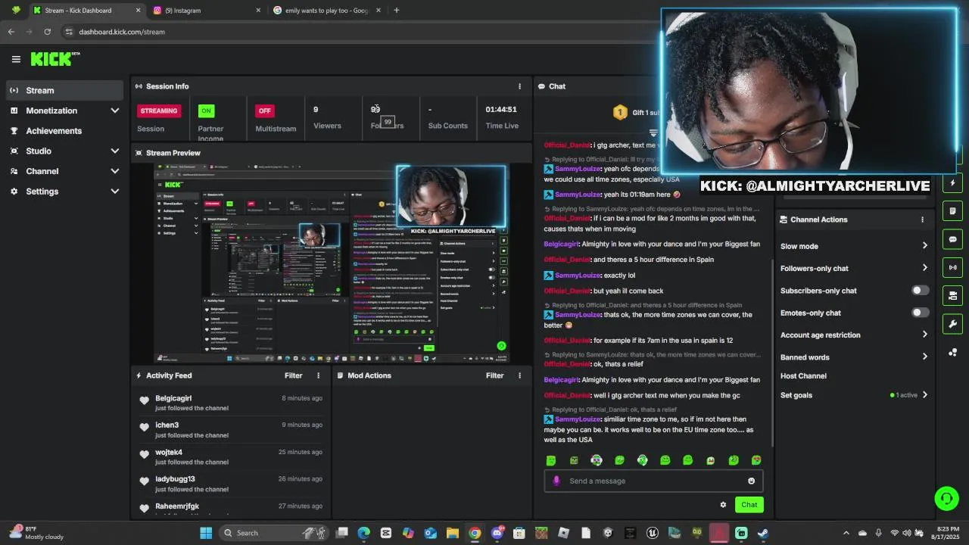Click Host Channel action
Viewport: 969px width, 545px height.
coord(803,376)
